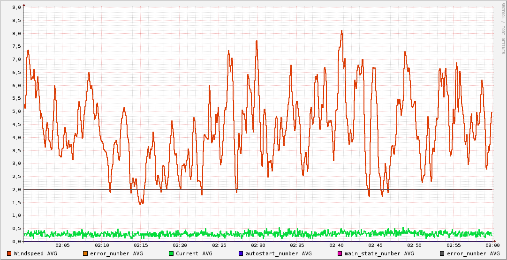
Task: Click the 02:05 time axis label
Action: pos(62,245)
